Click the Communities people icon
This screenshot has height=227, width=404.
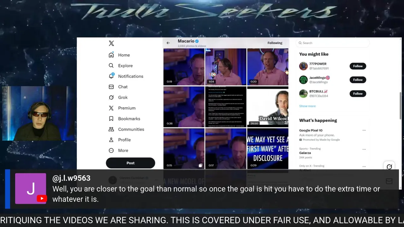click(x=111, y=129)
